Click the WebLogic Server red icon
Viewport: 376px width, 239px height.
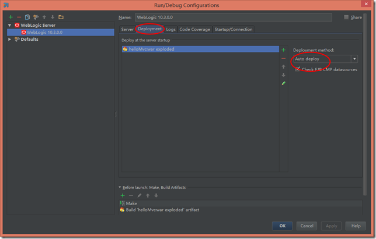[17, 25]
